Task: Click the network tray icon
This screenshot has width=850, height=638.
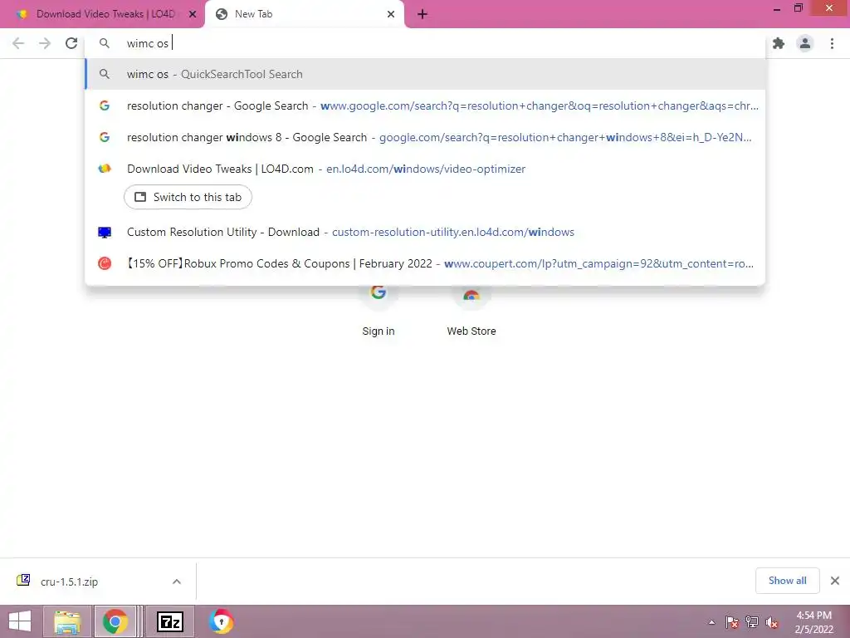Action: [x=752, y=622]
